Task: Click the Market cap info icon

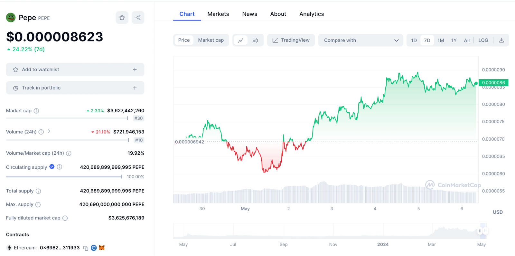Action: pos(36,111)
